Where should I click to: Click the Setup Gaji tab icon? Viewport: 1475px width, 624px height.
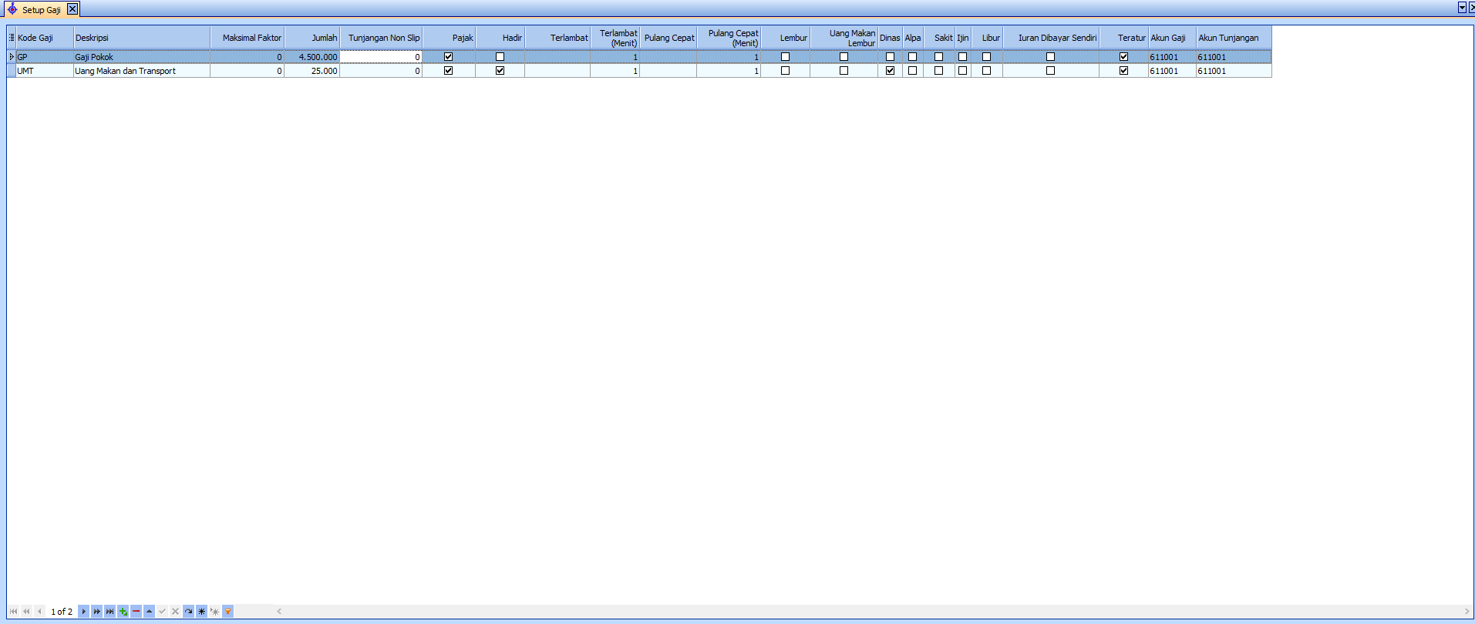click(12, 9)
